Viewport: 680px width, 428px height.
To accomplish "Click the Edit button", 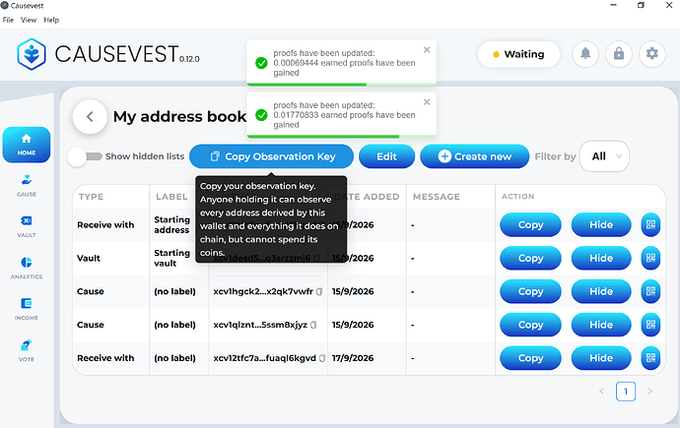I will tap(386, 156).
